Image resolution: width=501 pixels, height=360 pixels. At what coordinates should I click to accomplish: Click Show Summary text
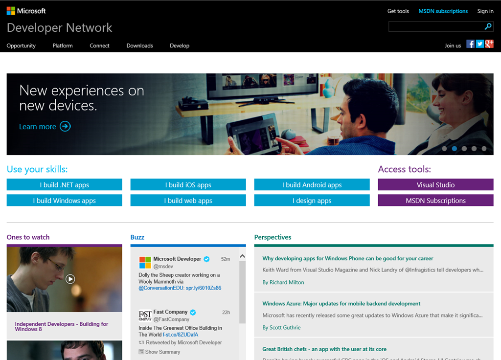(x=162, y=352)
